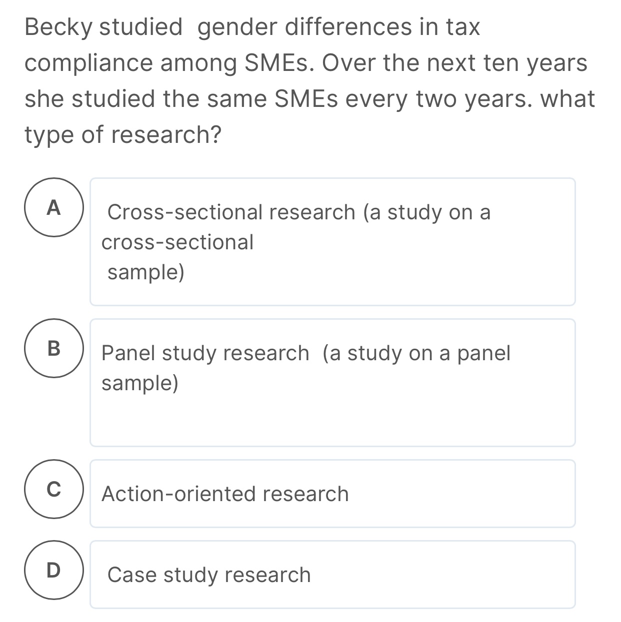The height and width of the screenshot is (622, 621).
Task: Click the words "Becky studied" in question
Action: click(103, 27)
